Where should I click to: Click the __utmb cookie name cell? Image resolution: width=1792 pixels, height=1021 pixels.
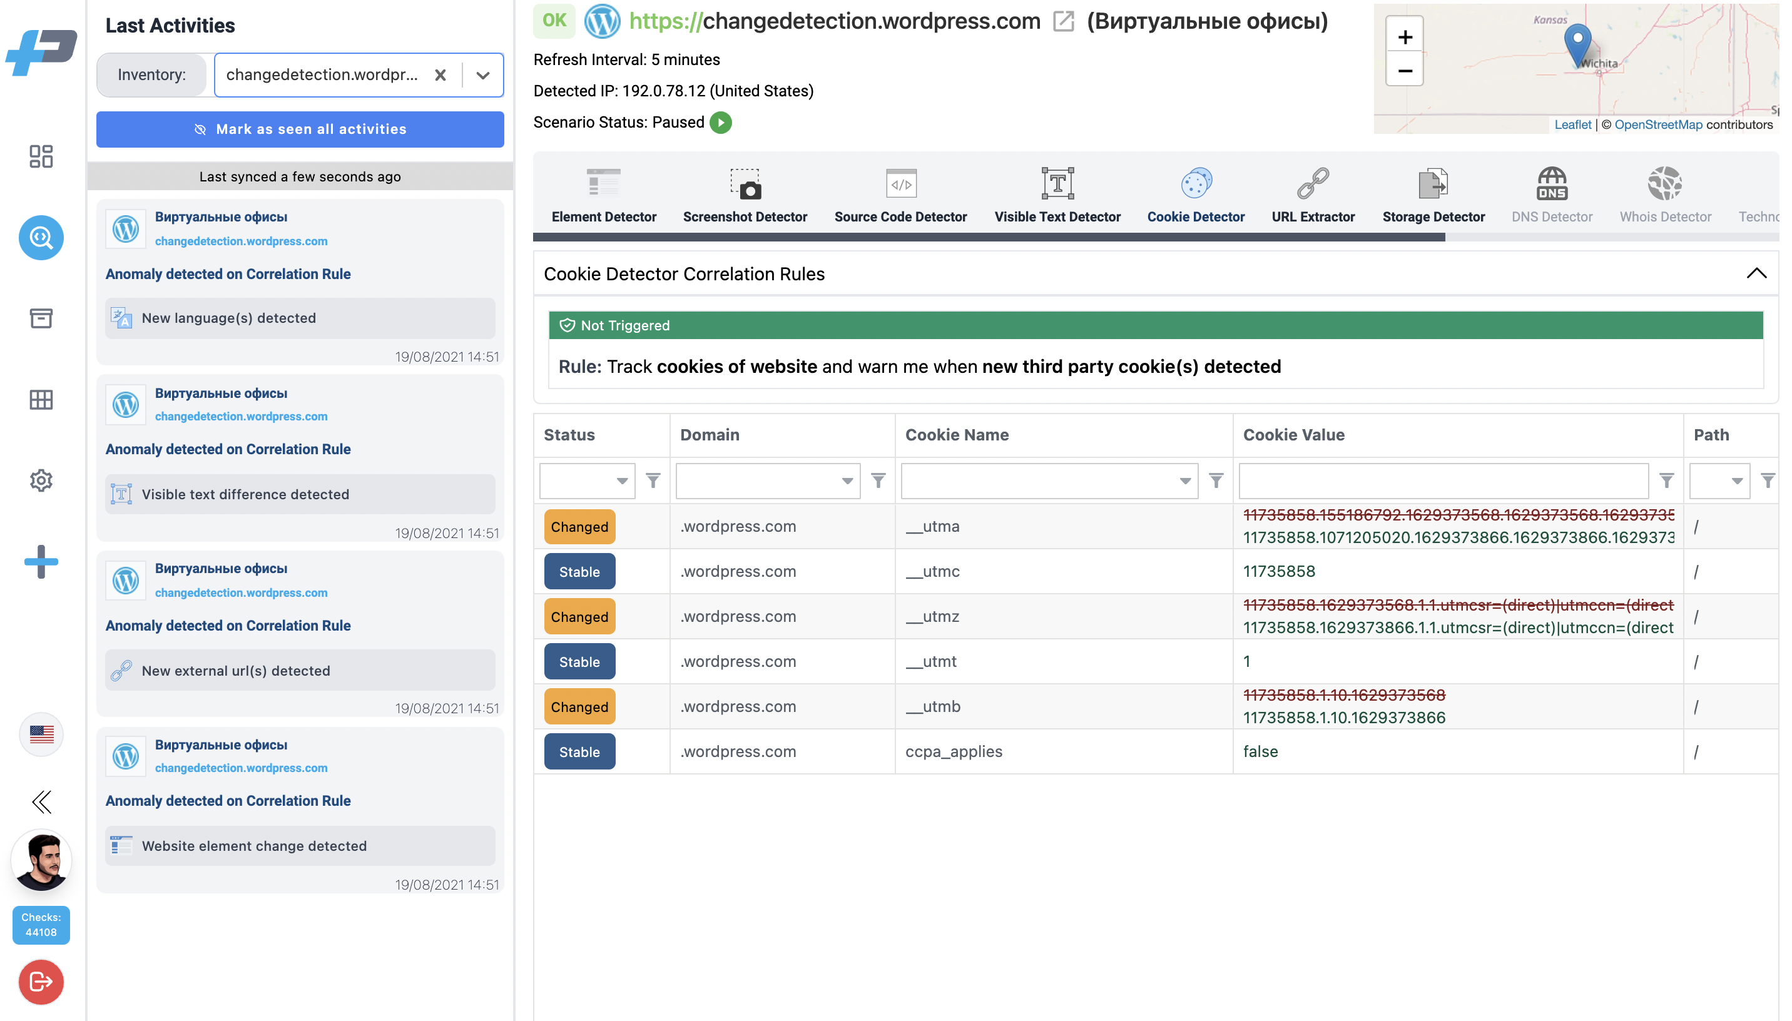click(x=1063, y=706)
